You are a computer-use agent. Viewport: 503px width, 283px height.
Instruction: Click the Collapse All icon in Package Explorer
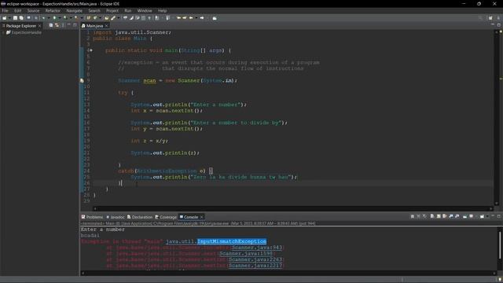[x=50, y=25]
